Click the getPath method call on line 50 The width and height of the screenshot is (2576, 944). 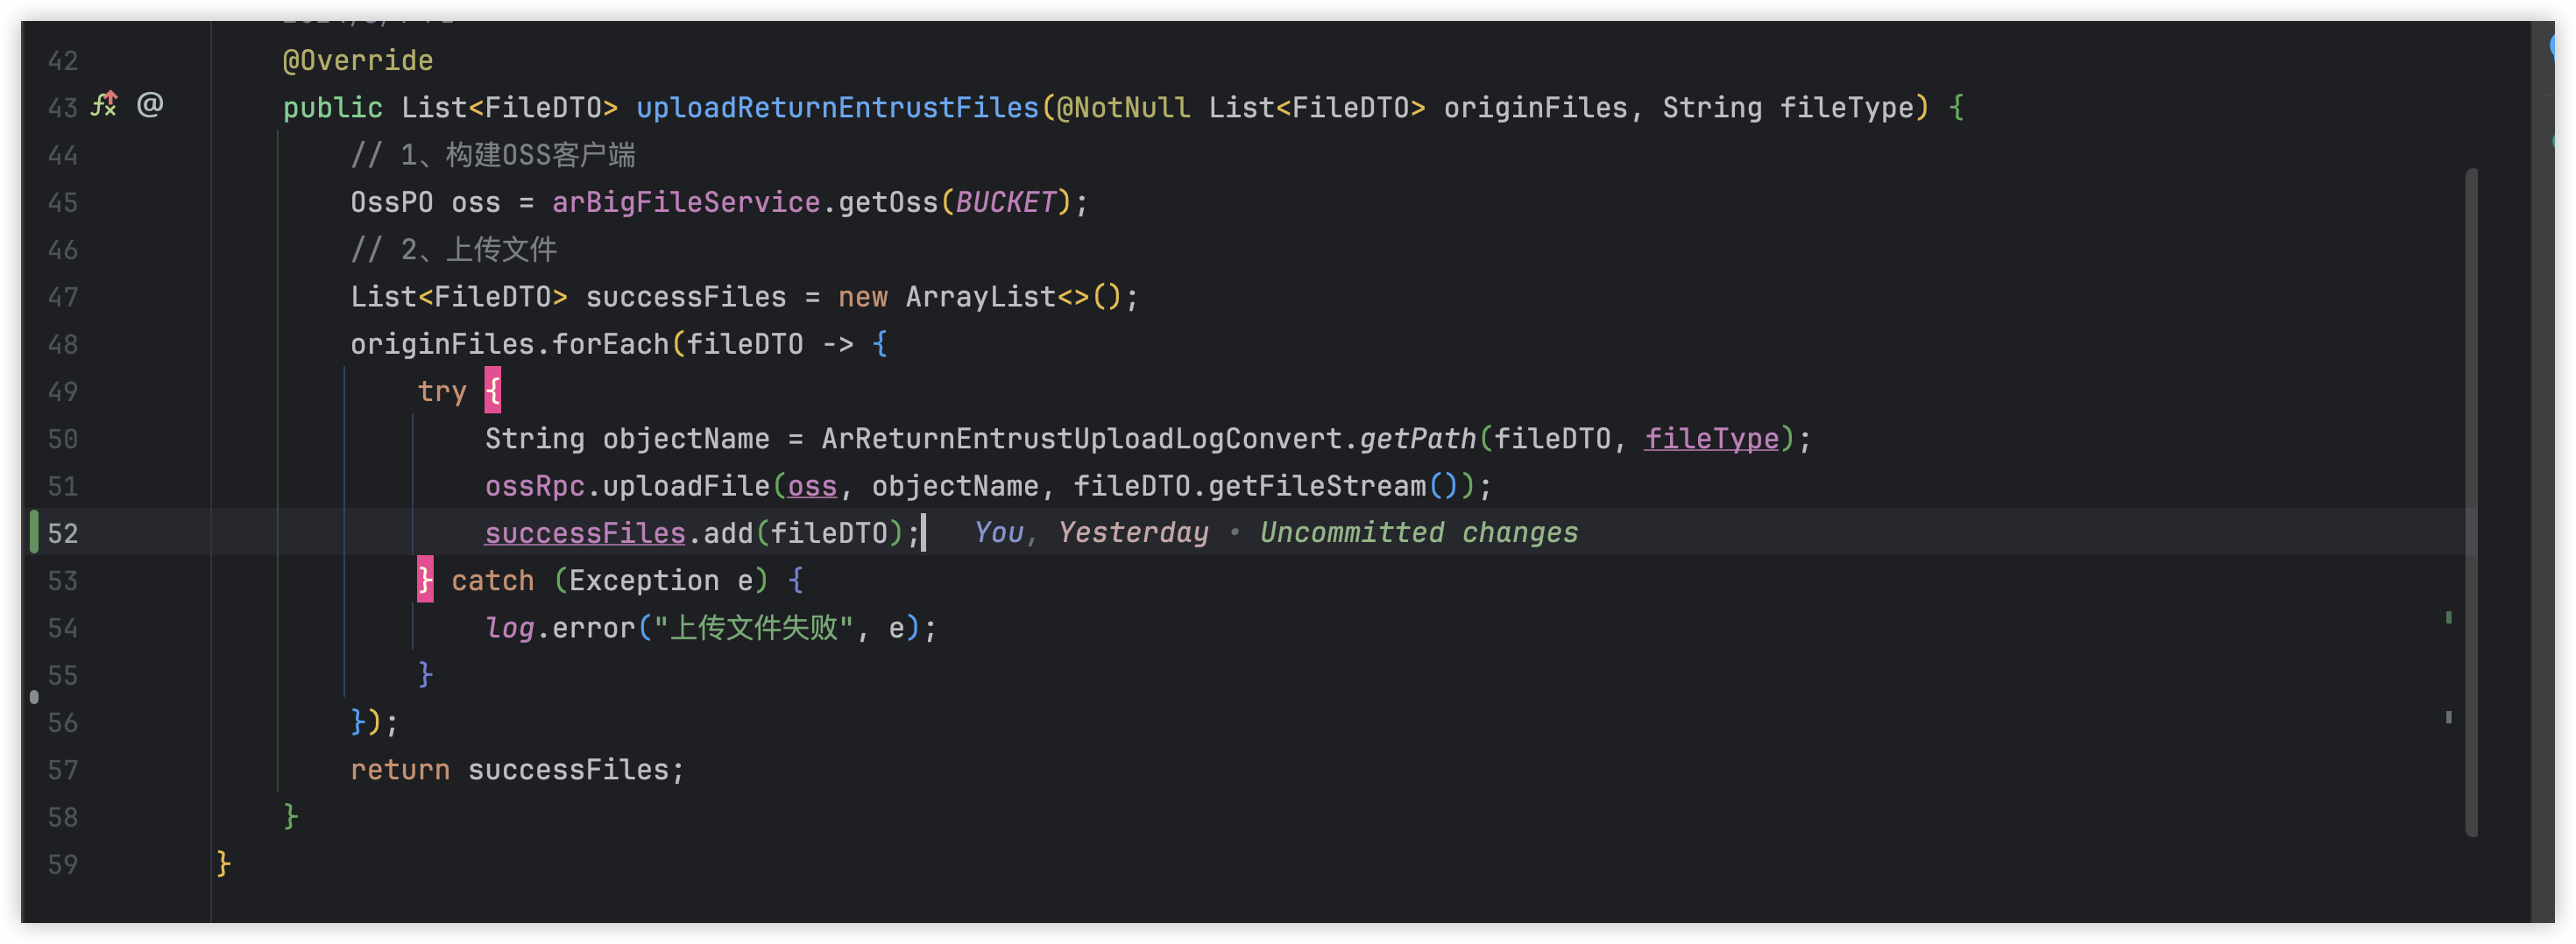click(1416, 439)
